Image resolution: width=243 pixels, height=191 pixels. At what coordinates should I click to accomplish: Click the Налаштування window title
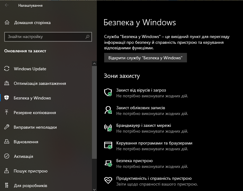(x=30, y=5)
